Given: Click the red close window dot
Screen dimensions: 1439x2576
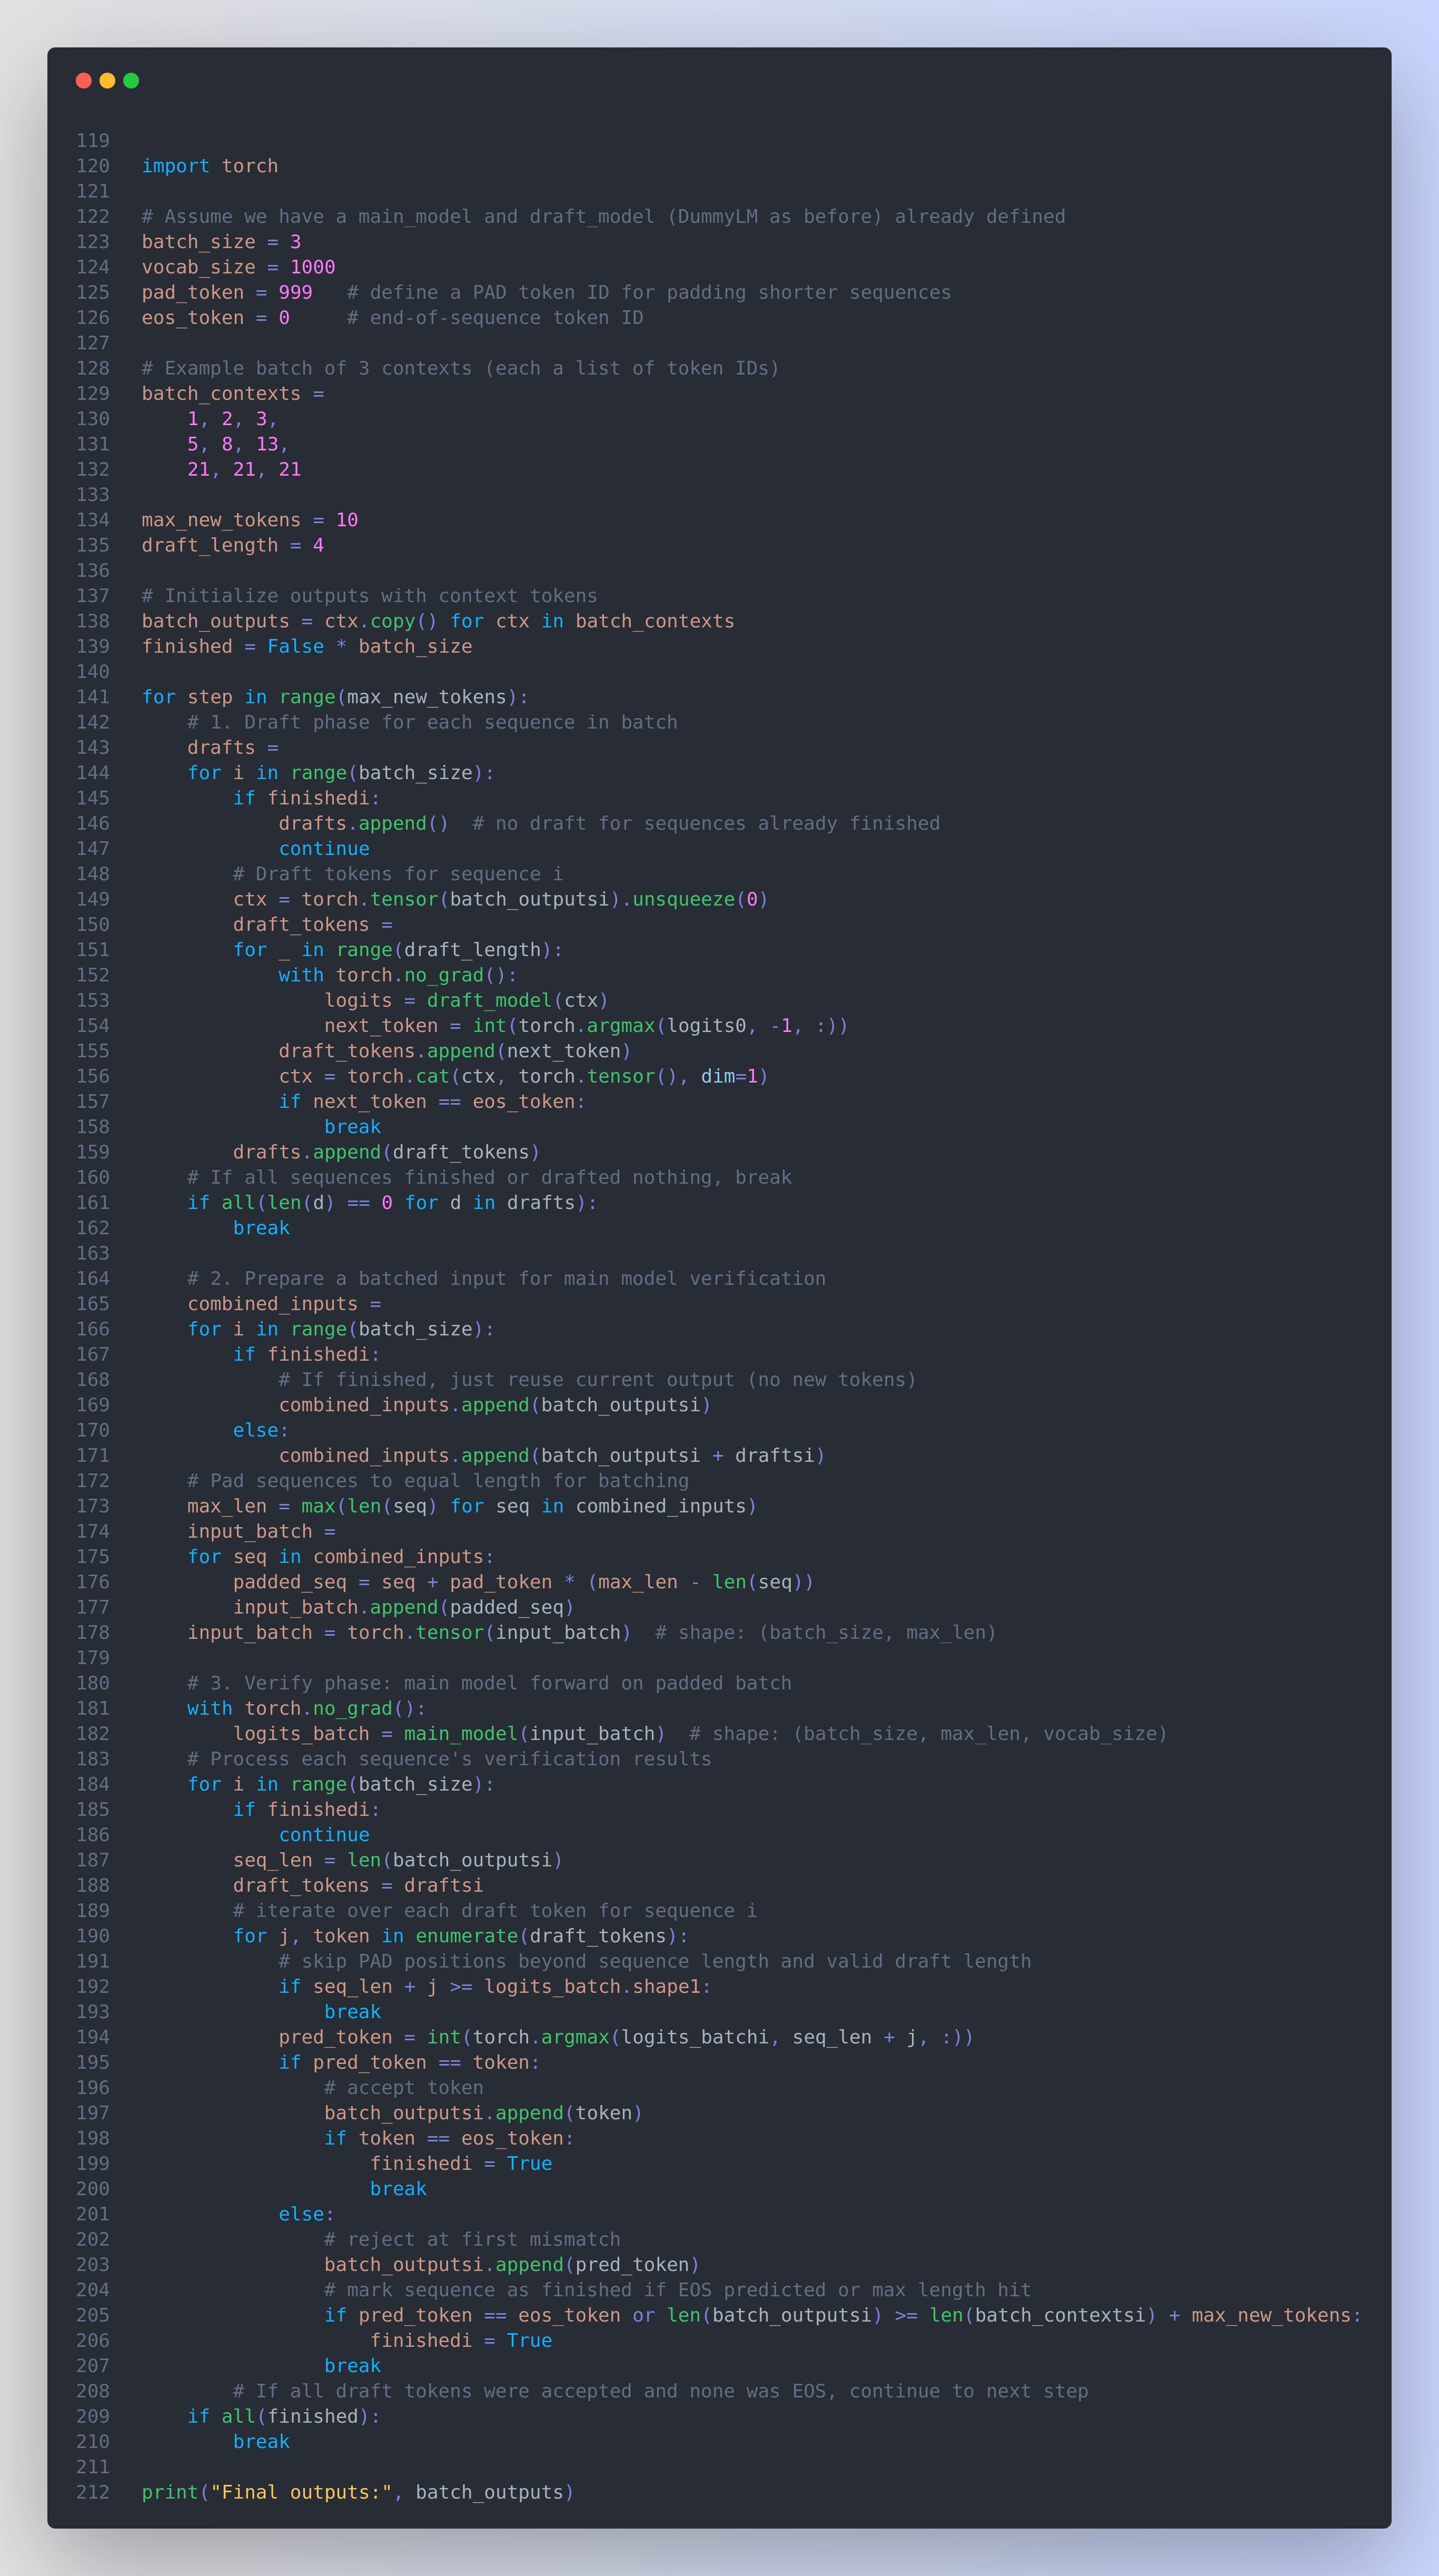Looking at the screenshot, I should point(84,81).
